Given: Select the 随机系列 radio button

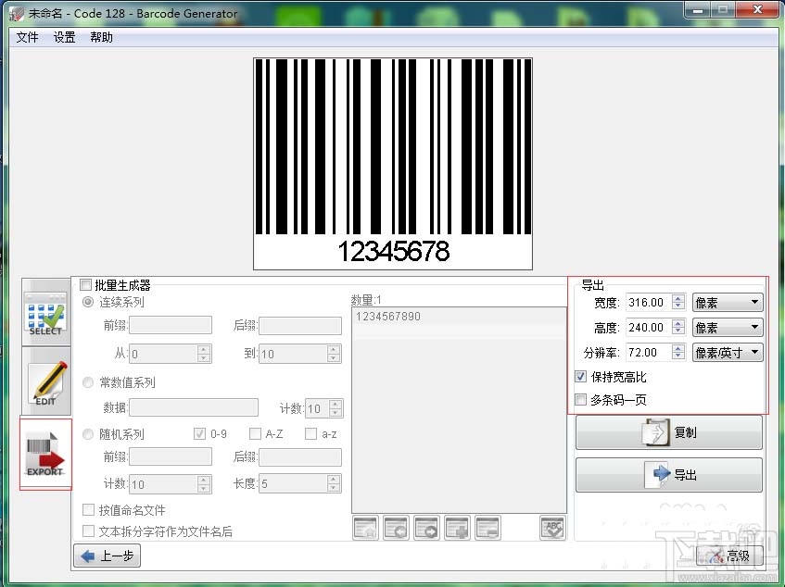Looking at the screenshot, I should click(x=87, y=433).
